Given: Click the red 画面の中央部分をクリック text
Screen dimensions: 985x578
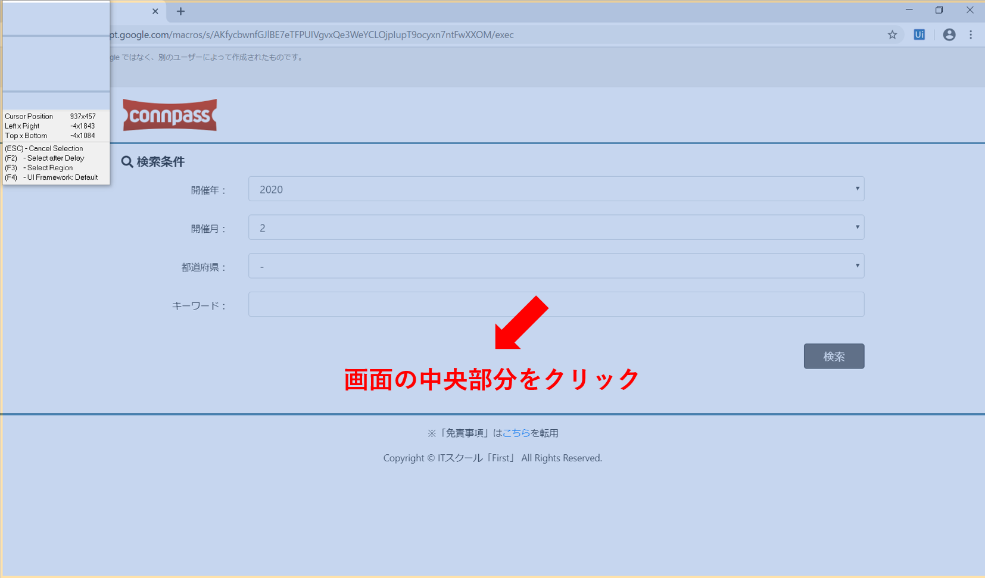Looking at the screenshot, I should tap(491, 379).
